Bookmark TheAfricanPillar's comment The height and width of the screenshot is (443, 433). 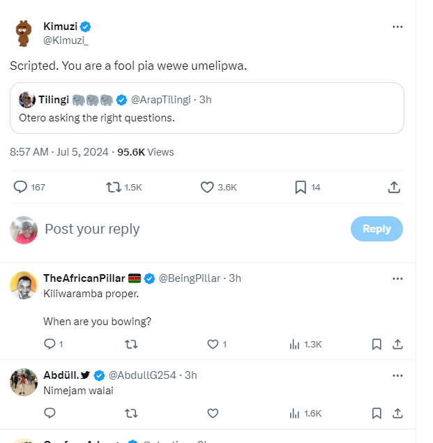pos(377,344)
